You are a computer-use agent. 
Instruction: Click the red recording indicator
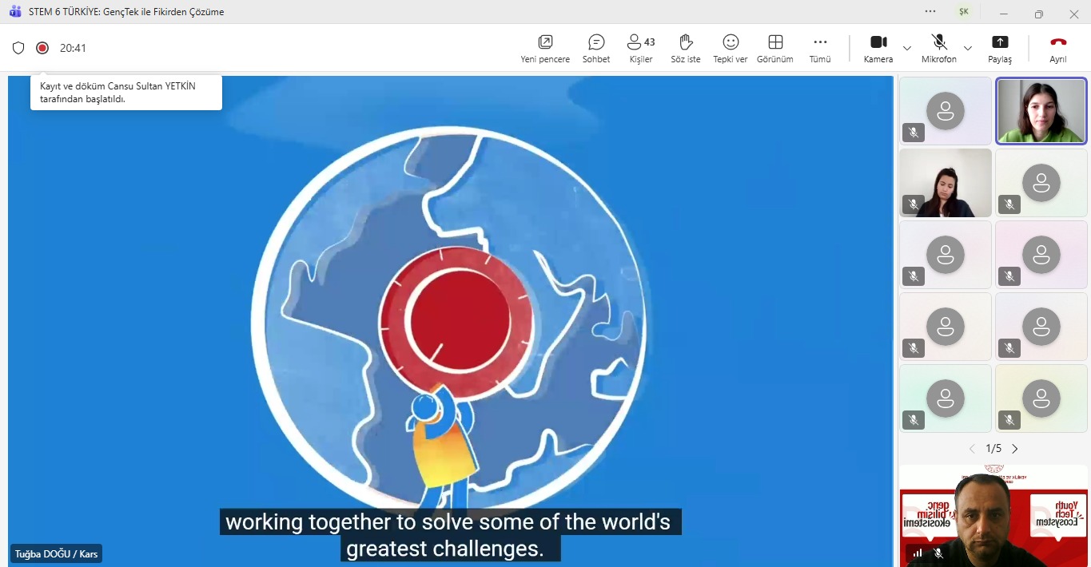(42, 48)
